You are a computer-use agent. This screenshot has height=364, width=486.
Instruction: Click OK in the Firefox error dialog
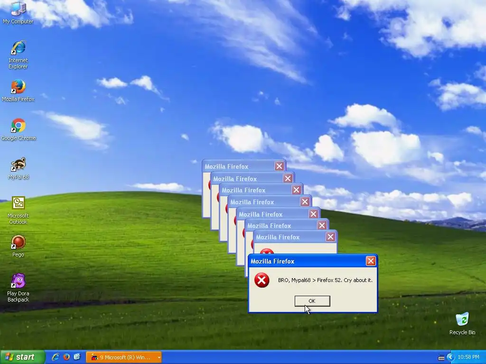(312, 301)
